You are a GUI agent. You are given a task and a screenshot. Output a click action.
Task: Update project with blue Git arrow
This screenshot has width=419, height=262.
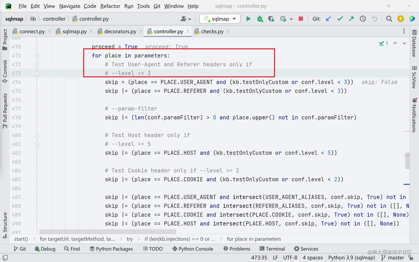328,19
